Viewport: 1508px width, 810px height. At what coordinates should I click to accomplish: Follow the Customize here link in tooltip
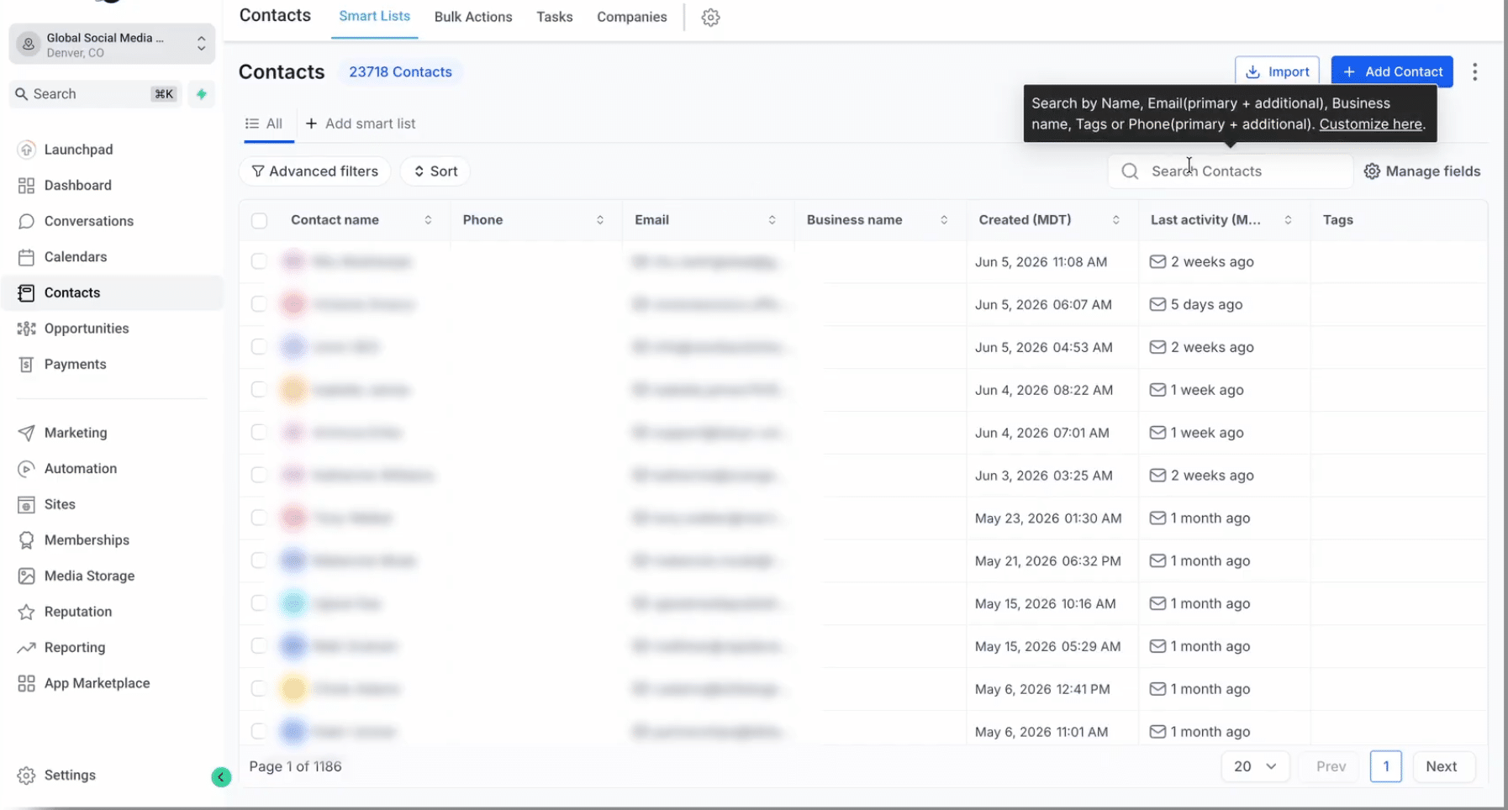pos(1370,124)
